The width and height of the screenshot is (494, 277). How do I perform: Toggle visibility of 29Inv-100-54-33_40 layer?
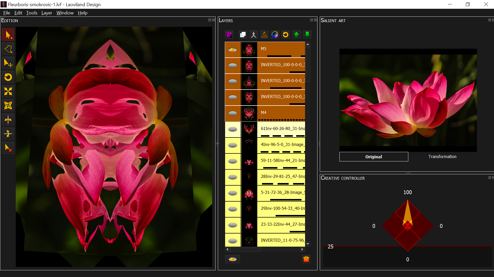pyautogui.click(x=233, y=209)
